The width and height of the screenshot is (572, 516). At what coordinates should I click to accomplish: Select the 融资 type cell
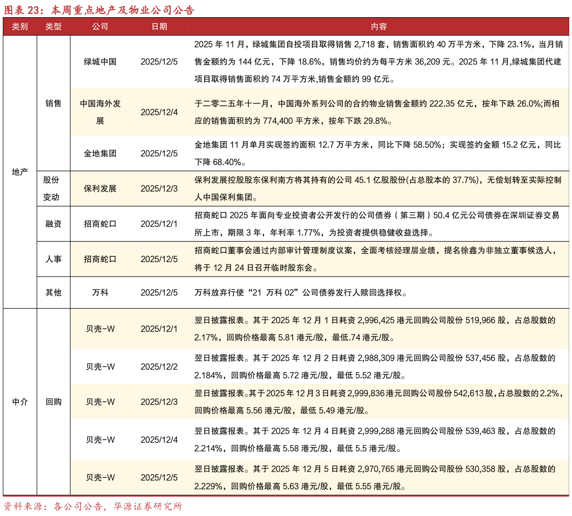click(x=53, y=223)
